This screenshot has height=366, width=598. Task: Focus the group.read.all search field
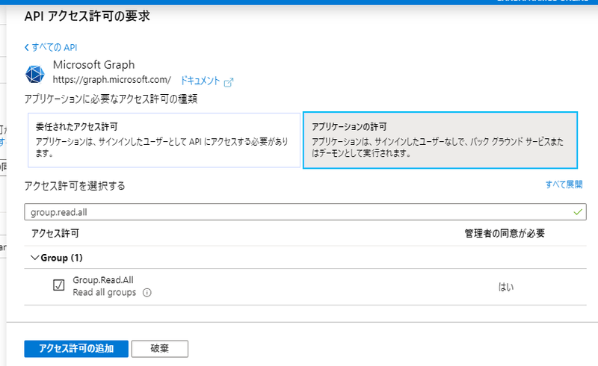click(x=305, y=212)
